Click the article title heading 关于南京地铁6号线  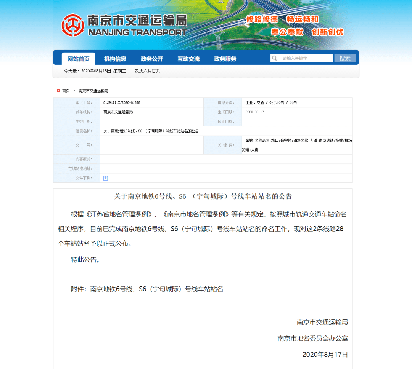point(203,196)
